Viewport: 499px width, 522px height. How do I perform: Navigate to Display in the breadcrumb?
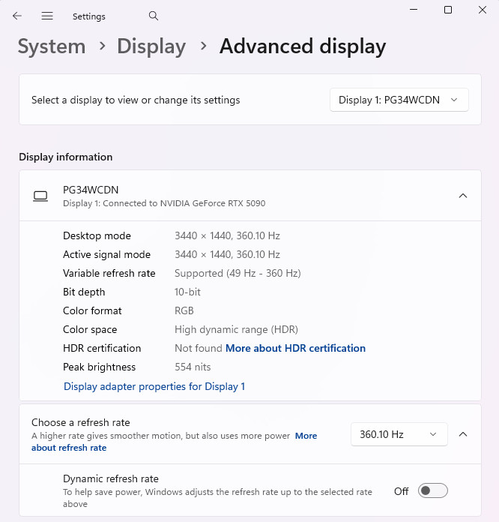(151, 46)
